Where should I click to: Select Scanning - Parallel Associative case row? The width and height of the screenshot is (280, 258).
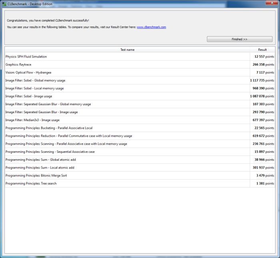(x=140, y=144)
